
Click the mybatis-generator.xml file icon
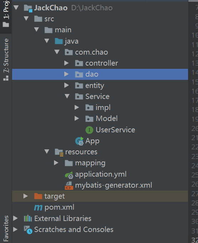click(x=69, y=186)
